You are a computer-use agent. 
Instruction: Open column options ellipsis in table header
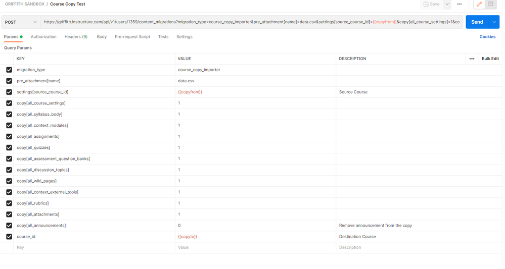click(472, 59)
